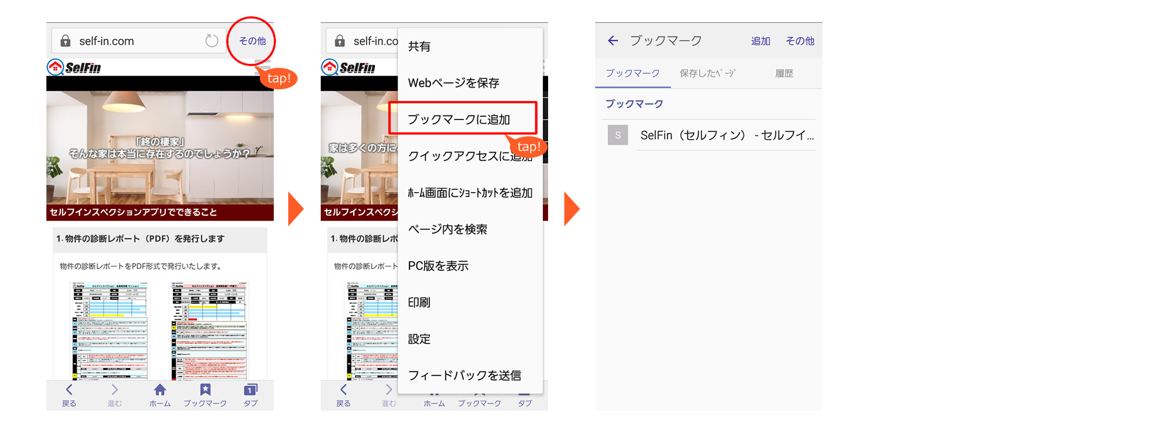
Task: Click self-in.com address field in first screen
Action: 139,41
